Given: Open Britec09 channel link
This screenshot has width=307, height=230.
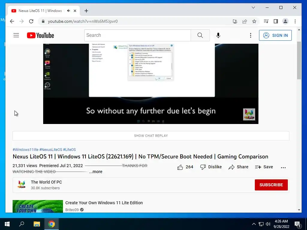Looking at the screenshot, I should click(x=72, y=210).
